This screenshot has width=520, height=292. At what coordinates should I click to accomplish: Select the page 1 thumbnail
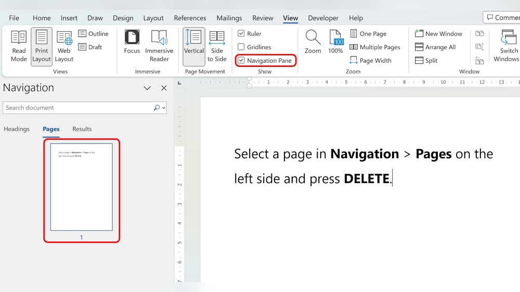[81, 187]
